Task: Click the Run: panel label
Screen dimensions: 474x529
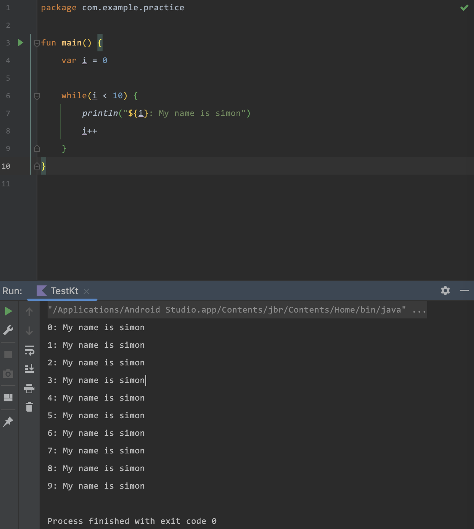Action: coord(12,291)
